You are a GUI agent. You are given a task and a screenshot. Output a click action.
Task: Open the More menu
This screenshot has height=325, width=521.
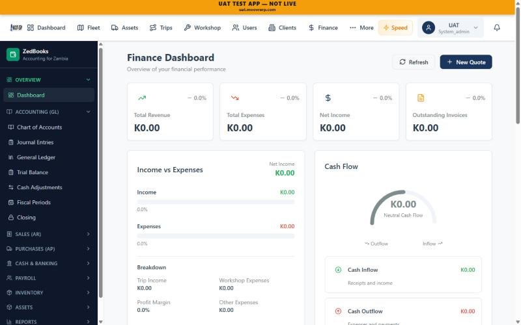point(361,27)
